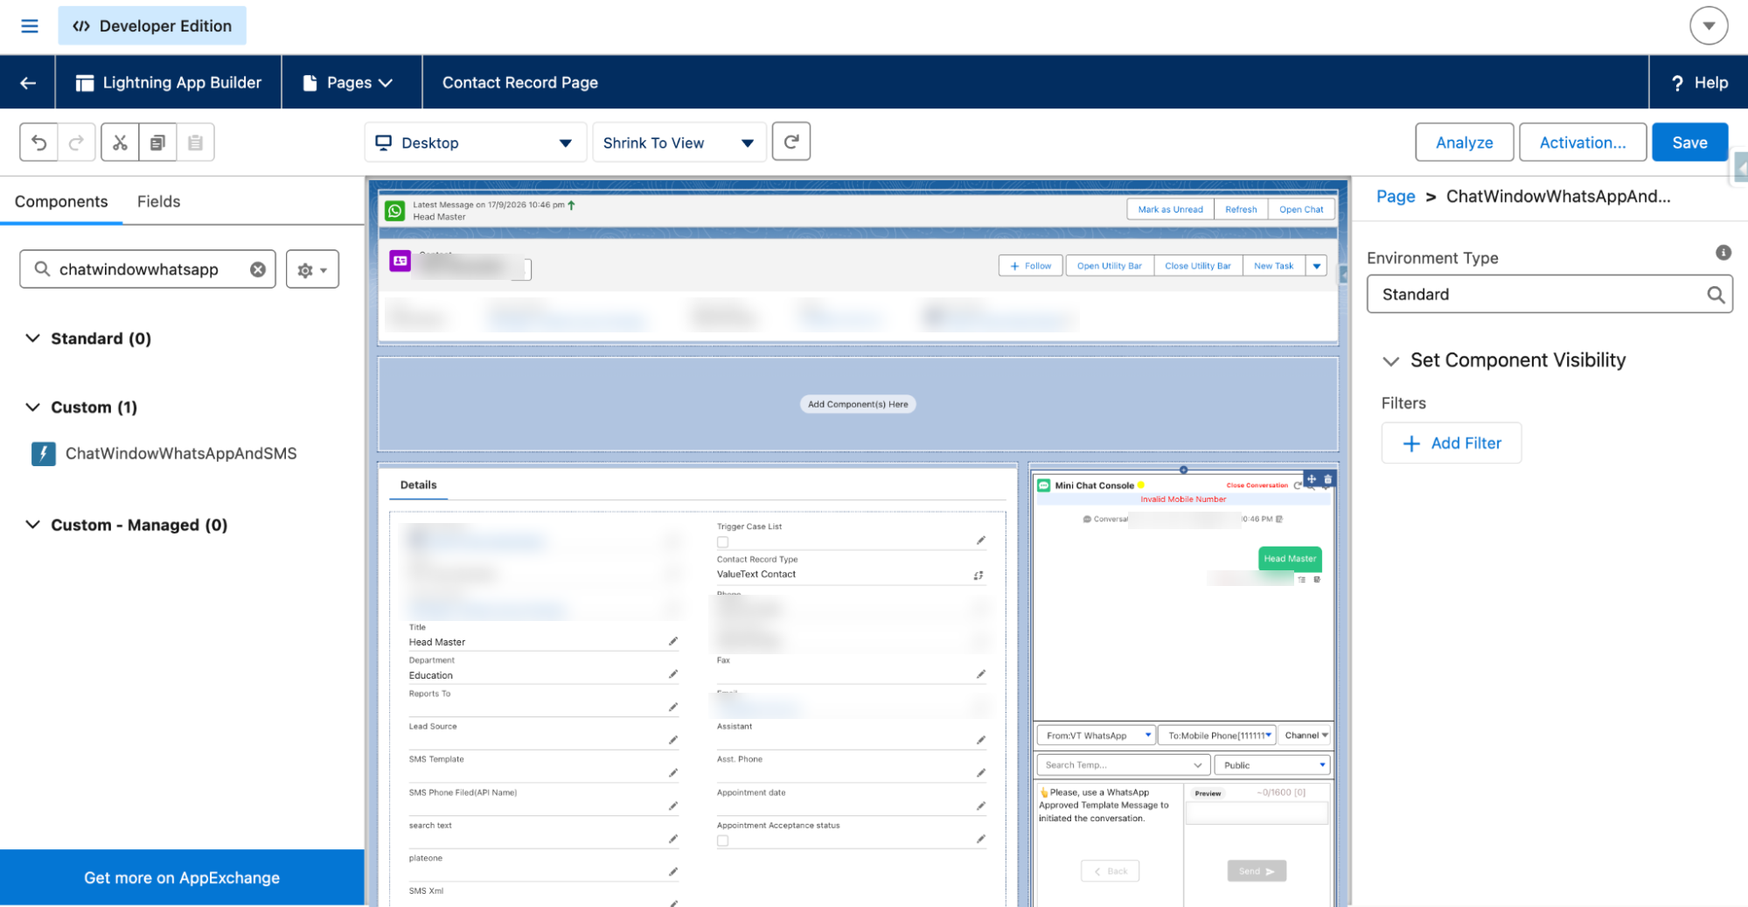Viewport: 1748px width, 907px height.
Task: Click Close Utility Bar button
Action: [1197, 266]
